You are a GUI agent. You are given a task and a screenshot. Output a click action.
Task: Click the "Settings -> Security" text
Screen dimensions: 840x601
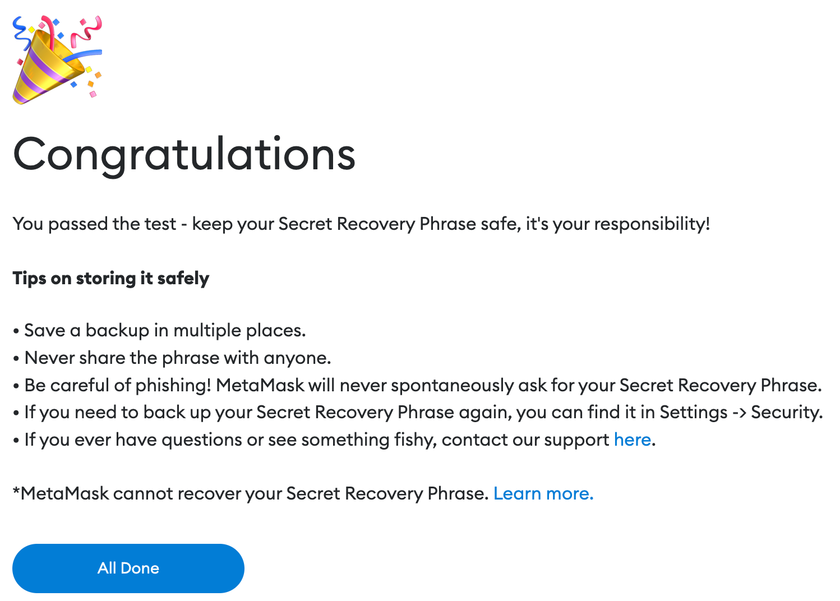740,412
